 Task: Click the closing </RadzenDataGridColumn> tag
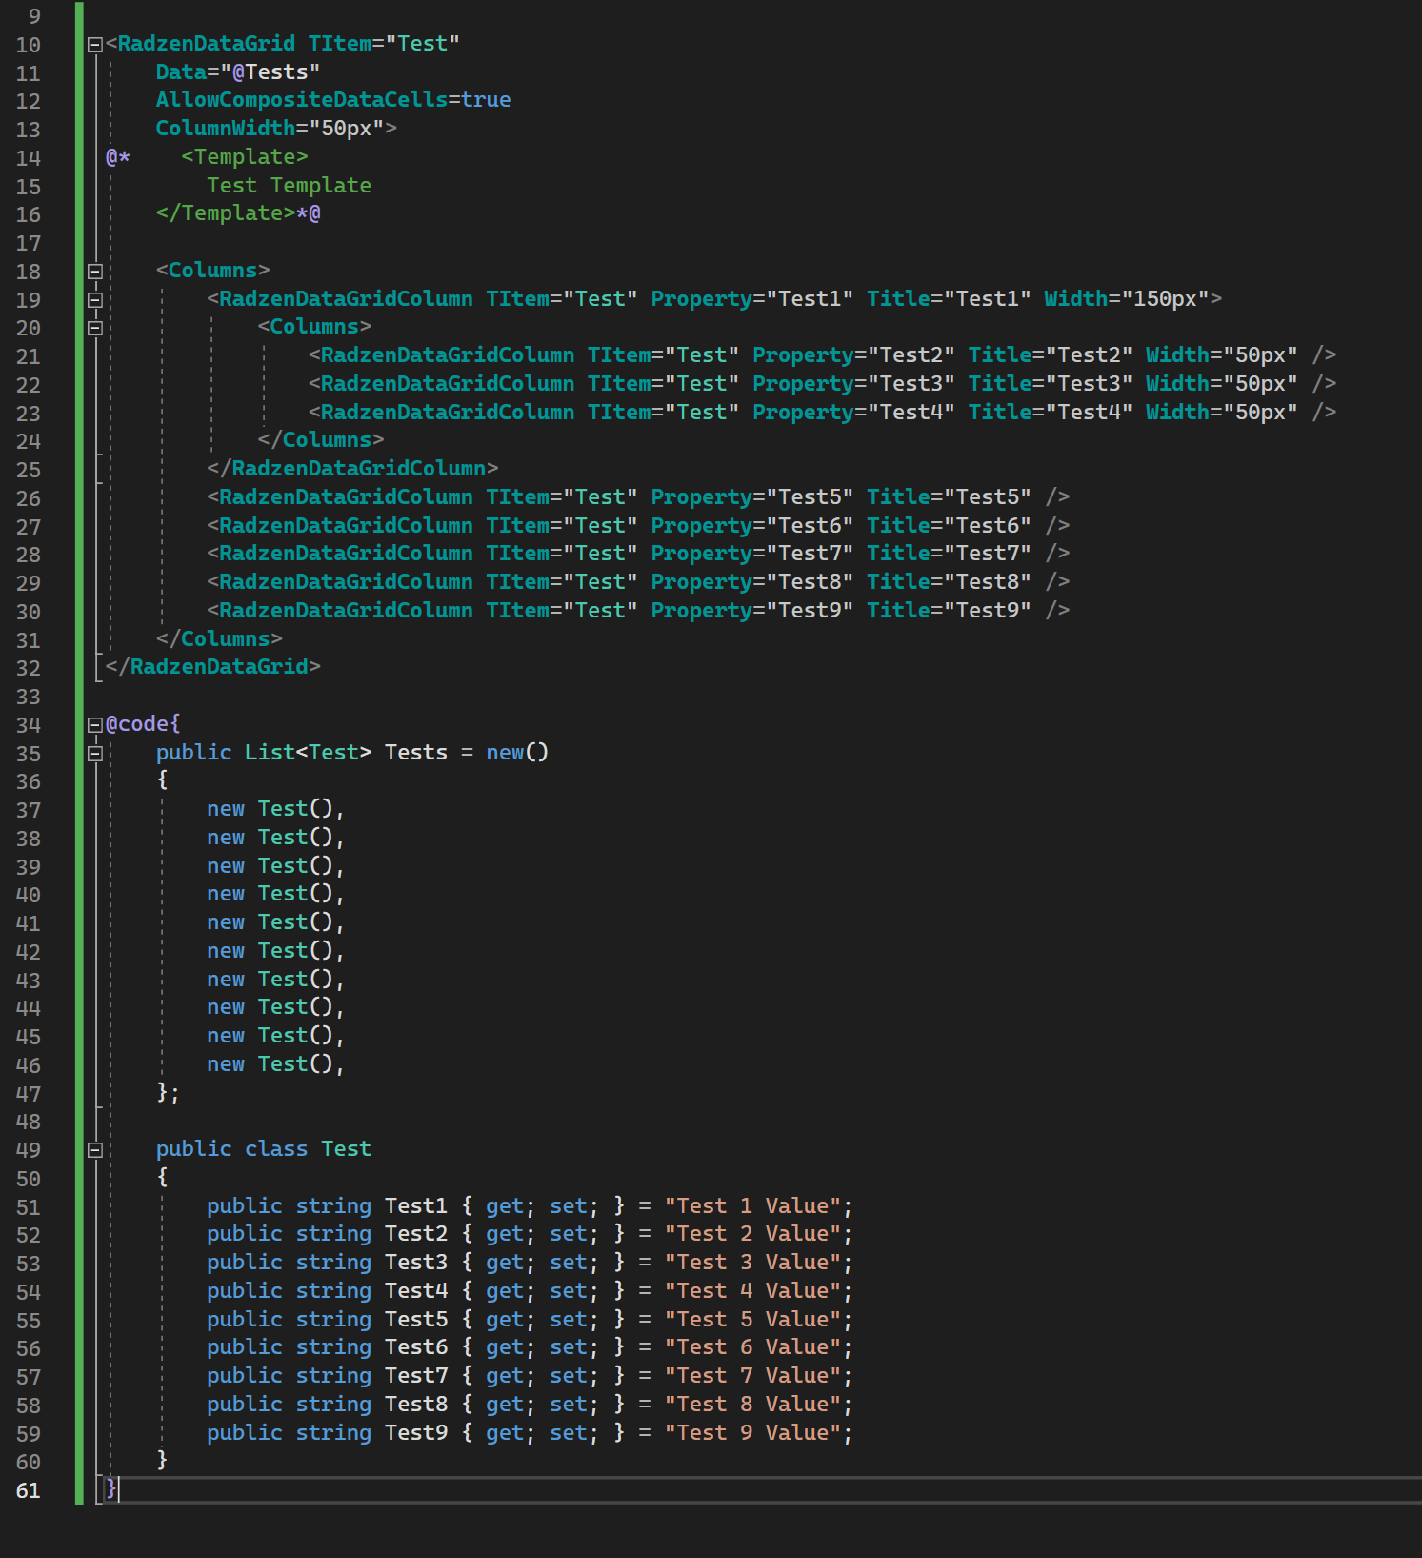pos(352,469)
